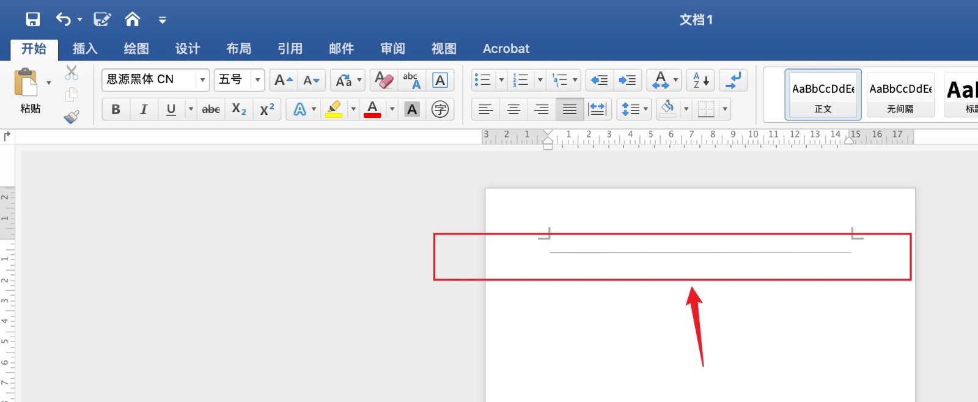978x402 pixels.
Task: Click the Text Effects blue A icon
Action: click(300, 109)
